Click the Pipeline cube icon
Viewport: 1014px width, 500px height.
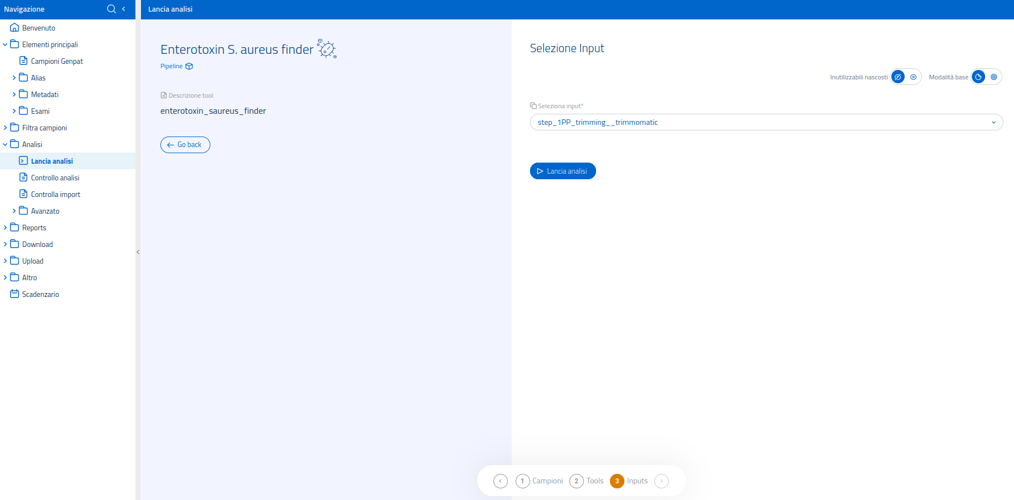tap(189, 67)
